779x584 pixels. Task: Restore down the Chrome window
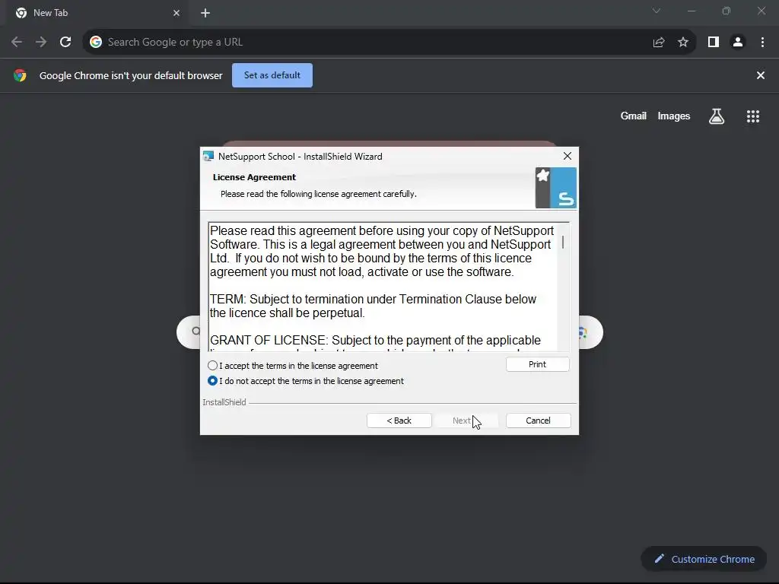point(727,11)
